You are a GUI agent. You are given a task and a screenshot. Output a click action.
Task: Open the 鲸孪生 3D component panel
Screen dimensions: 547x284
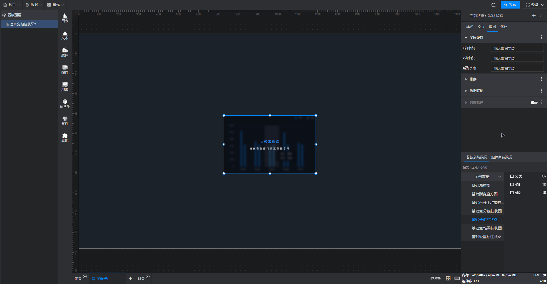65,104
